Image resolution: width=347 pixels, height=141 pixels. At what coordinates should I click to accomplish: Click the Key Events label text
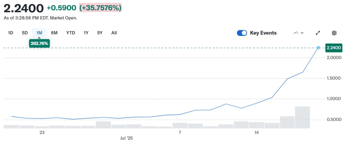coord(263,33)
